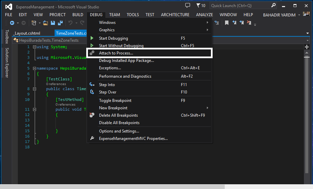The image size is (313, 189).
Task: Select Start Without Debugging
Action: [x=149, y=46]
